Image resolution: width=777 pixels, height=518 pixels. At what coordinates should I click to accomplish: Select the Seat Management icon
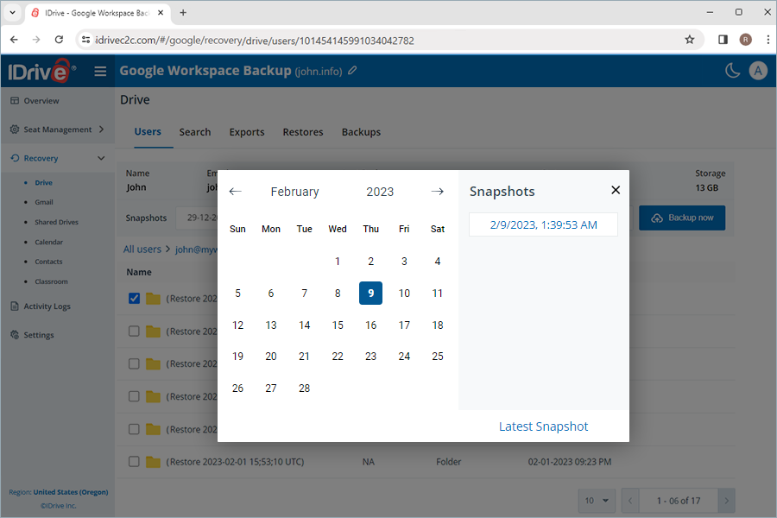click(x=12, y=129)
